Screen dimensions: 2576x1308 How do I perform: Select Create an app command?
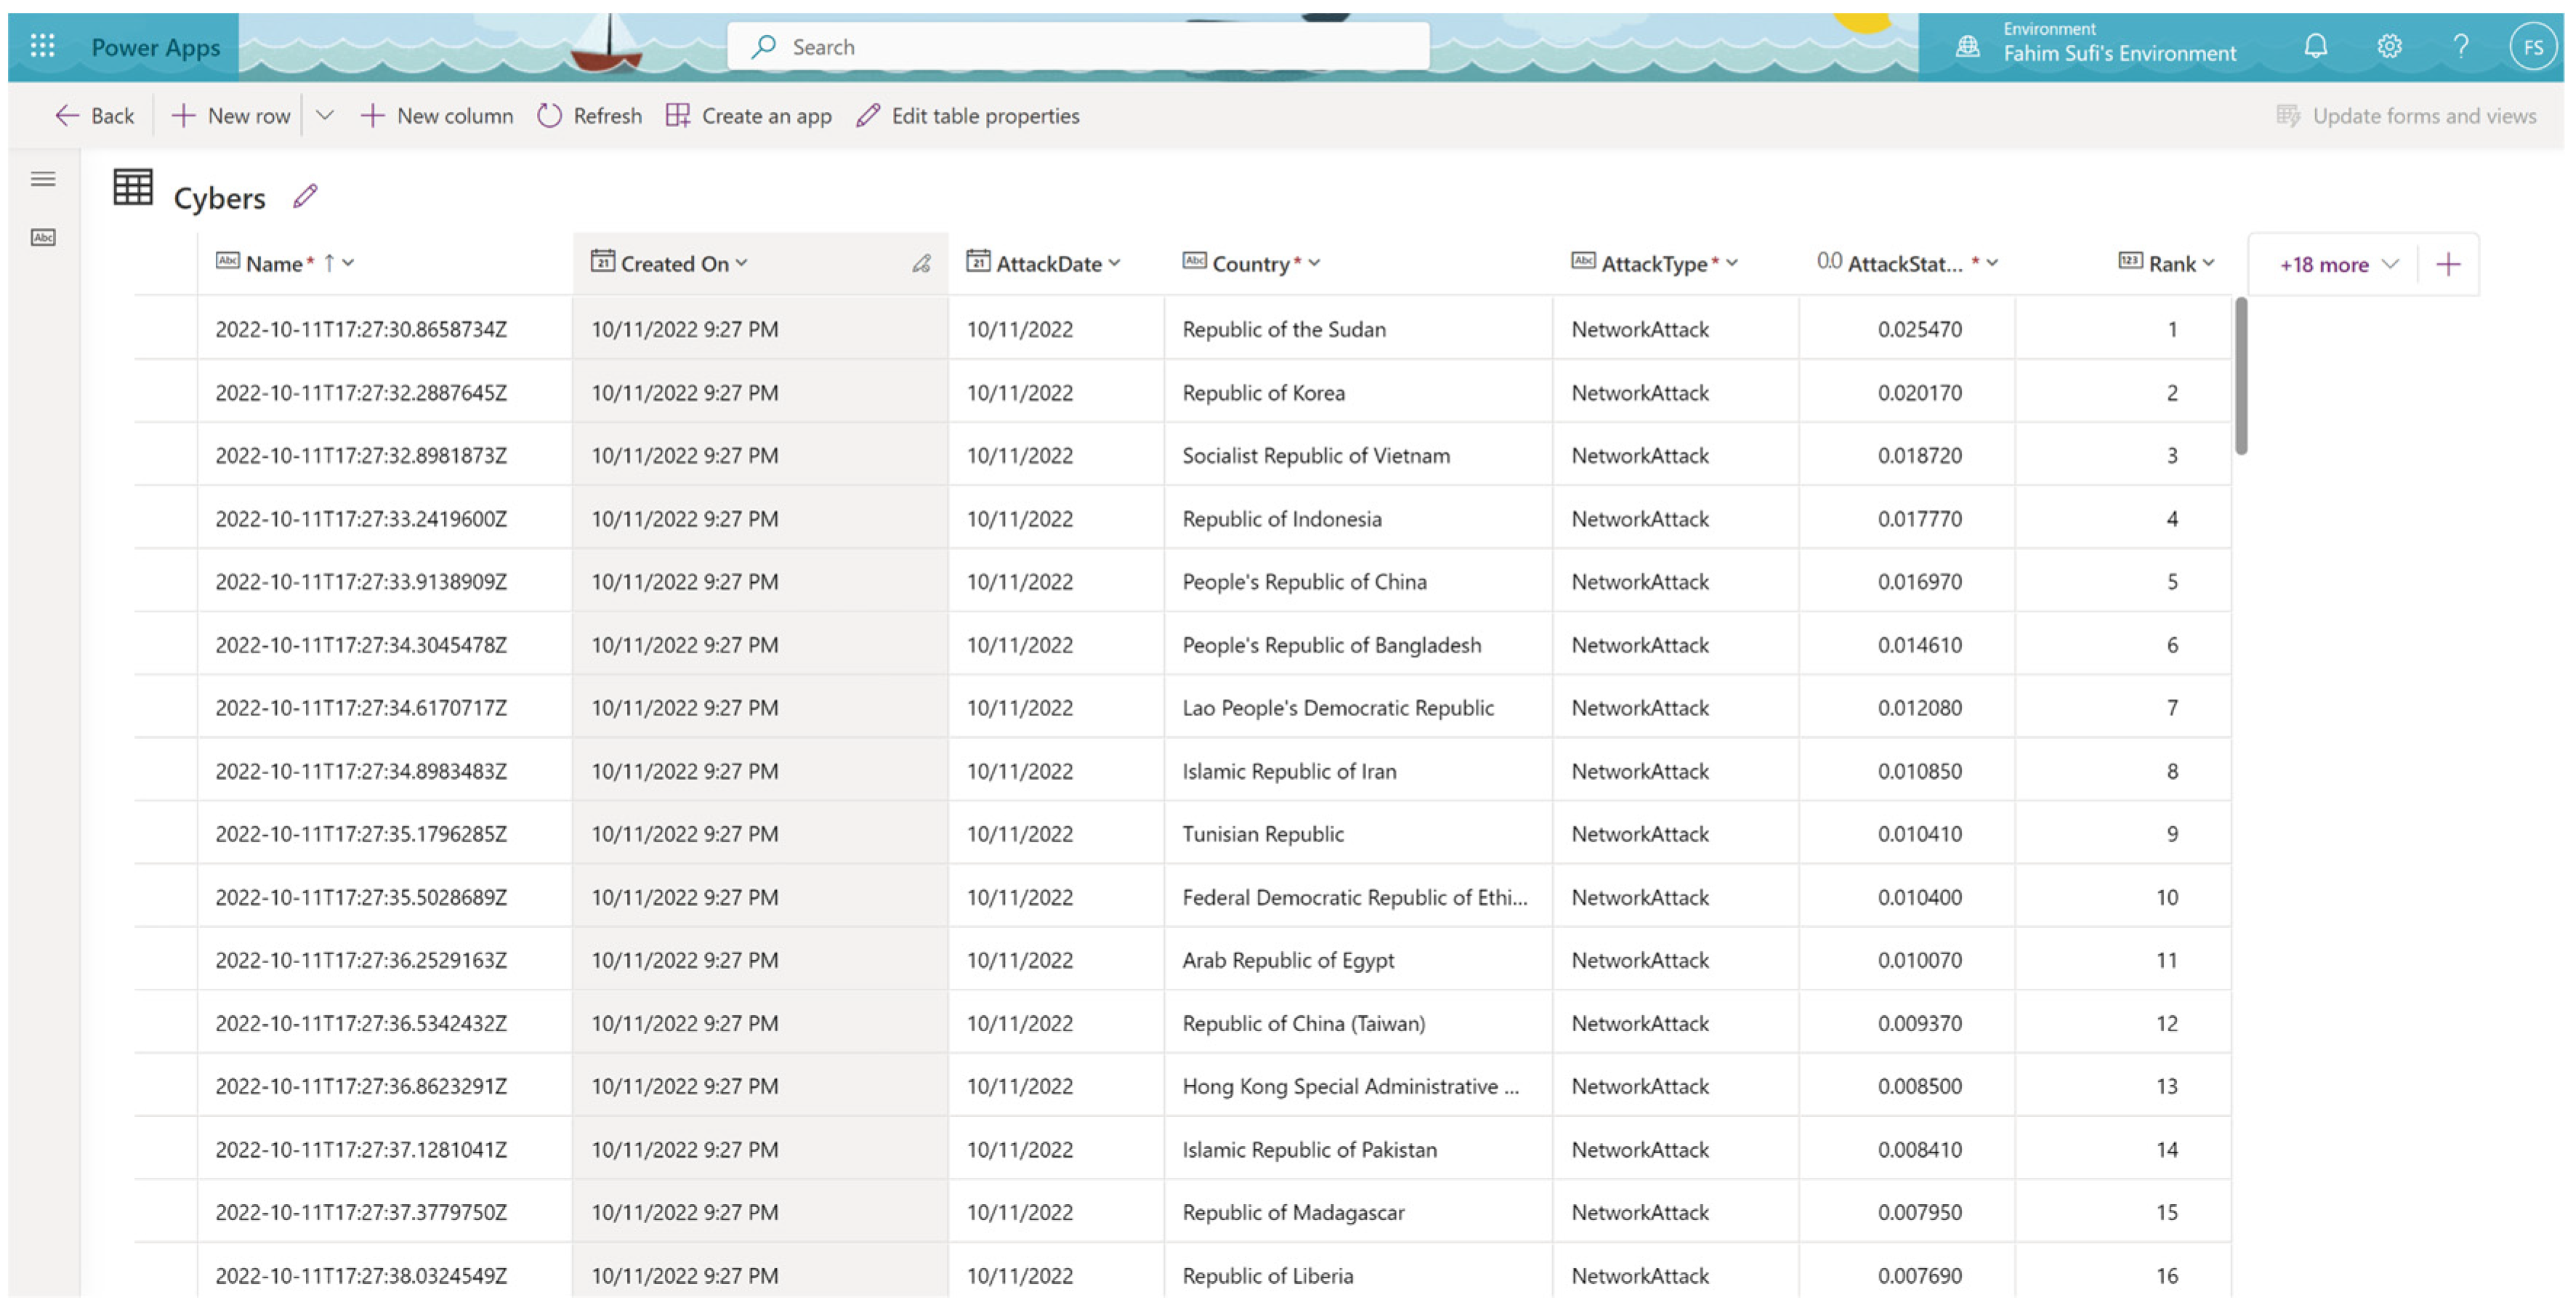749,116
